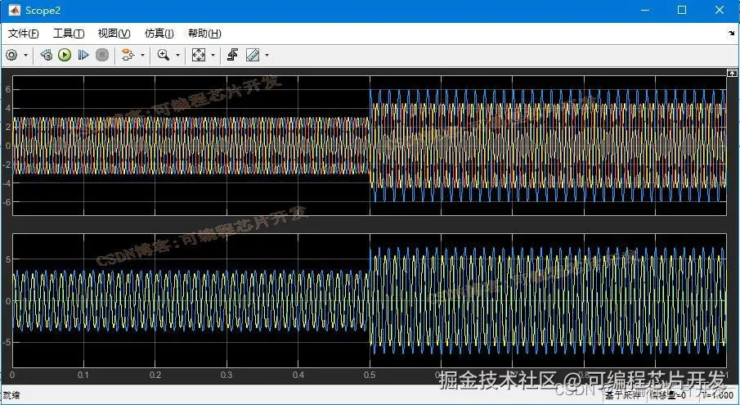Close the Scope2 window
The width and height of the screenshot is (740, 405).
[x=720, y=10]
